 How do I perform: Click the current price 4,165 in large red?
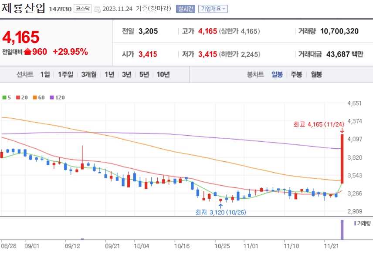(21, 37)
